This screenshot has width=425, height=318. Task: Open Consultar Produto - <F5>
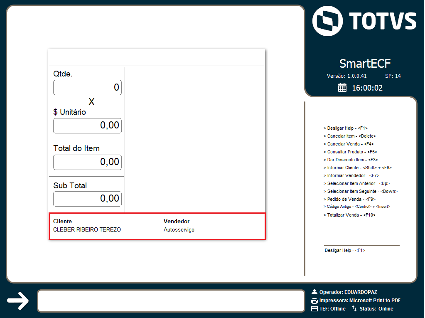tap(350, 152)
